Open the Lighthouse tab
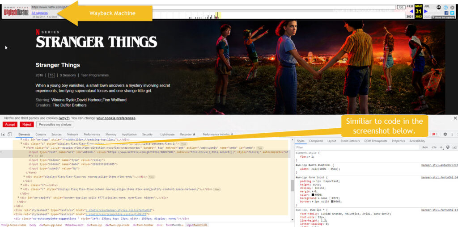Screen dimensions: 458x227 coord(167,135)
